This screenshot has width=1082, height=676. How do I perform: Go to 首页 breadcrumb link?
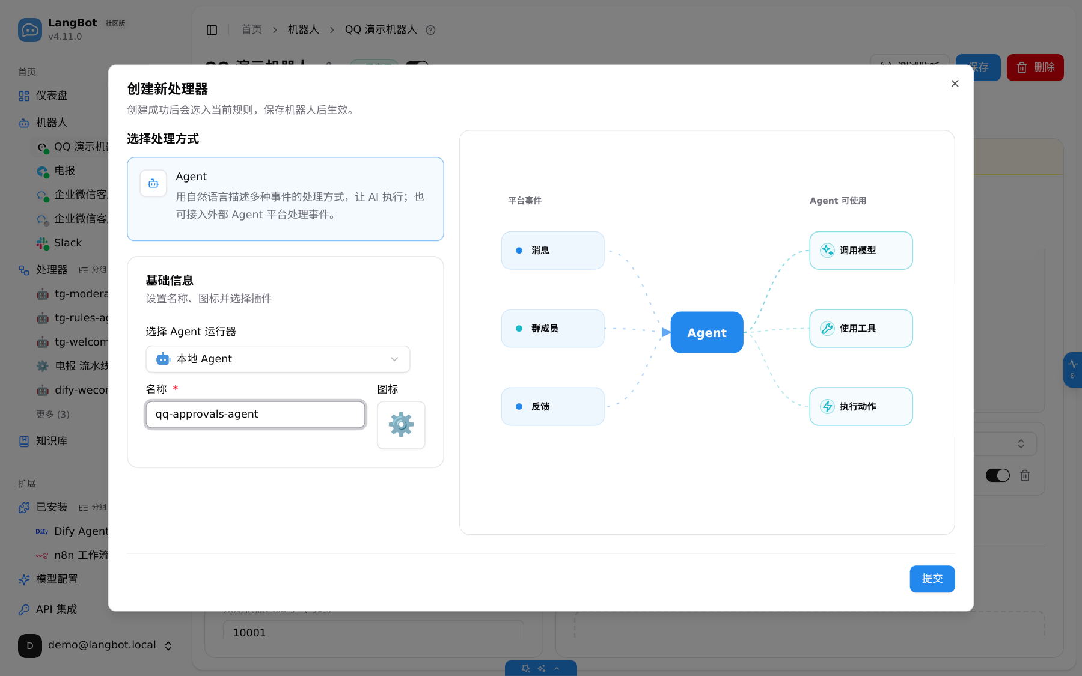252,29
